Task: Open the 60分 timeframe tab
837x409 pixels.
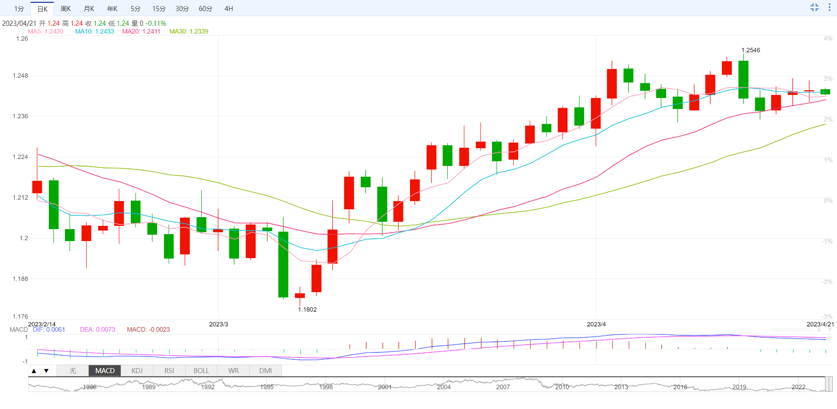Action: tap(205, 9)
